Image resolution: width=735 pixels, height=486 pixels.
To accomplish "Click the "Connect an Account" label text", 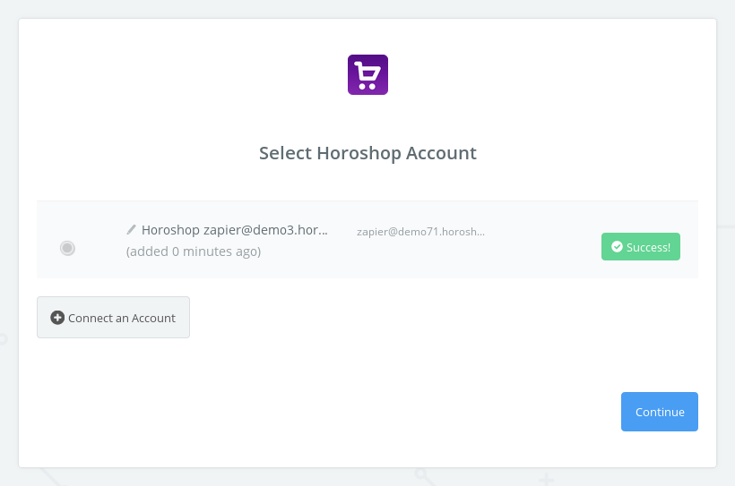I will tap(122, 318).
